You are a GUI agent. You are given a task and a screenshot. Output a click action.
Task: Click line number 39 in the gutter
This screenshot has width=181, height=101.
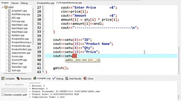(39, 56)
